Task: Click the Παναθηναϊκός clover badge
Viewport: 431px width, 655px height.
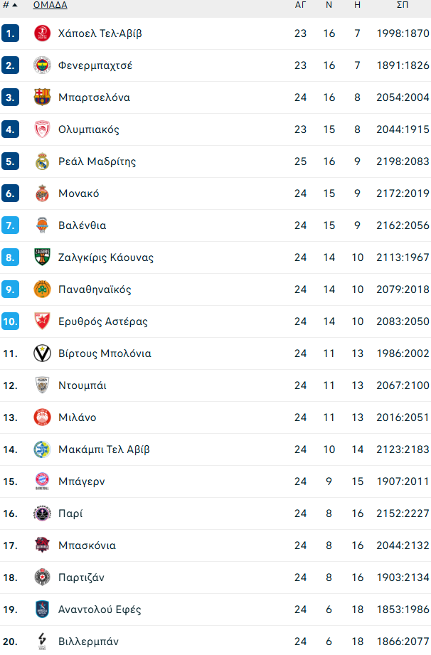Action: 42,289
